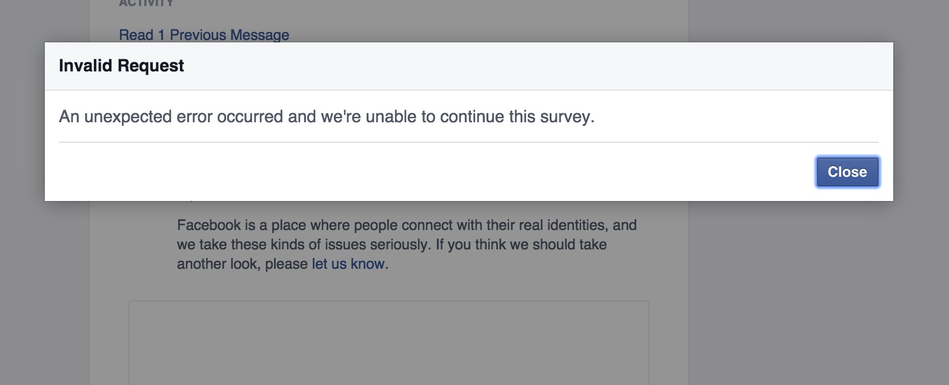Screen dimensions: 949x385
Task: Click the bordered input region below the text
Action: 388,342
